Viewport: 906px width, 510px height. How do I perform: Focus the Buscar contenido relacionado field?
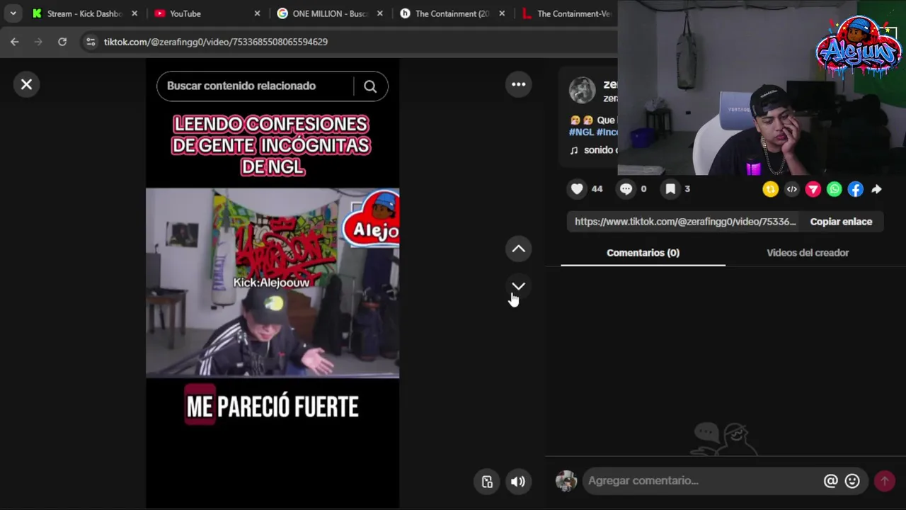(255, 86)
